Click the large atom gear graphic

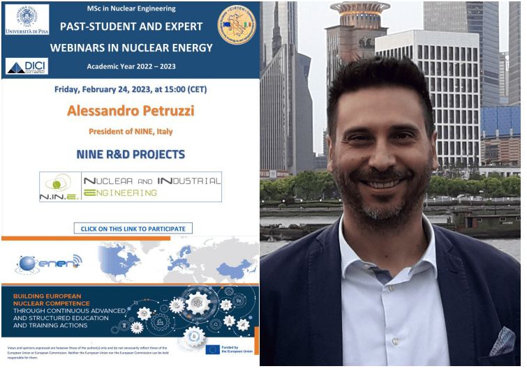pos(197,305)
